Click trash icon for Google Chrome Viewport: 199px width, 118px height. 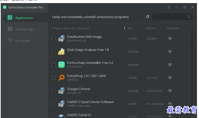click(x=170, y=91)
